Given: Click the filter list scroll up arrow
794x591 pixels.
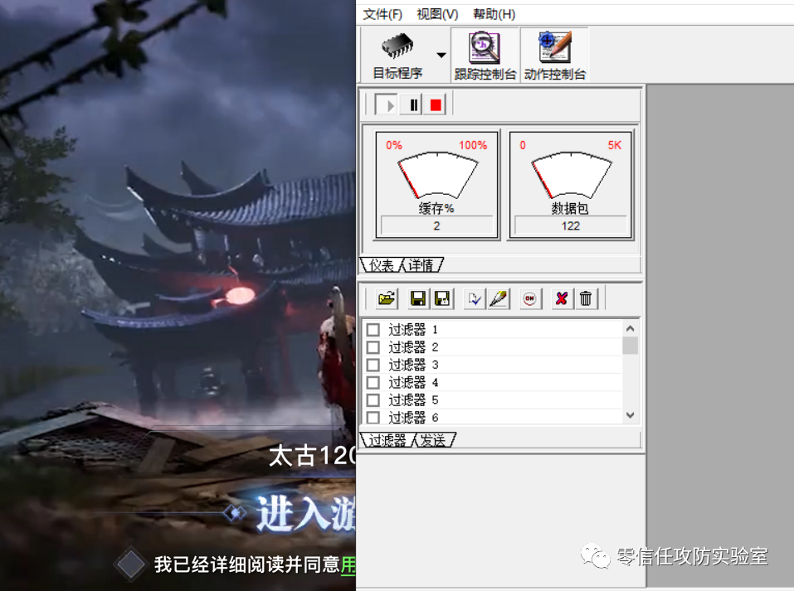Looking at the screenshot, I should tap(630, 328).
